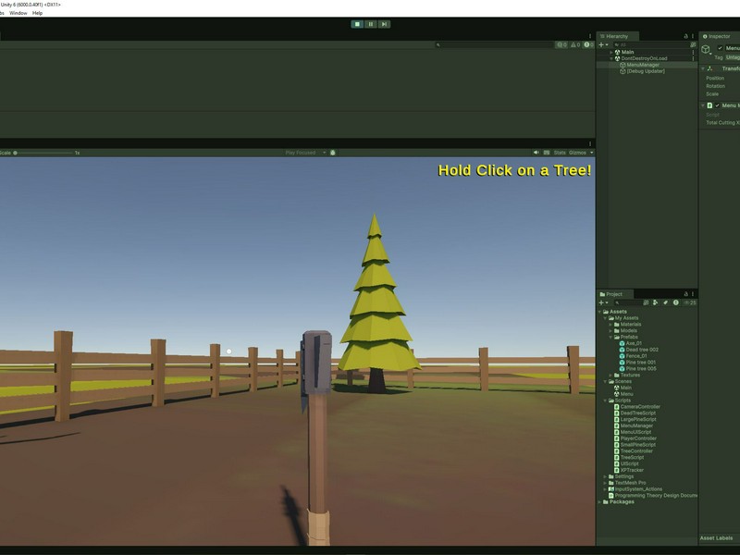Click the Menu scene asset icon
The height and width of the screenshot is (555, 740).
tap(616, 394)
